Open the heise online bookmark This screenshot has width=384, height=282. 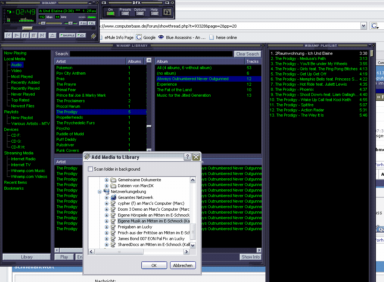[x=223, y=38]
